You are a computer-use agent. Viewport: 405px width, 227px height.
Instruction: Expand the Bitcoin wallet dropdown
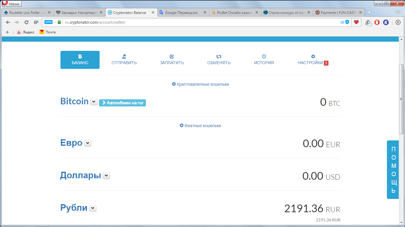(94, 102)
